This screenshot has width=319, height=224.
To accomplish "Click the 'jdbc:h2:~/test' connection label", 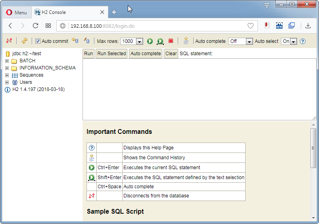I will pyautogui.click(x=27, y=54).
